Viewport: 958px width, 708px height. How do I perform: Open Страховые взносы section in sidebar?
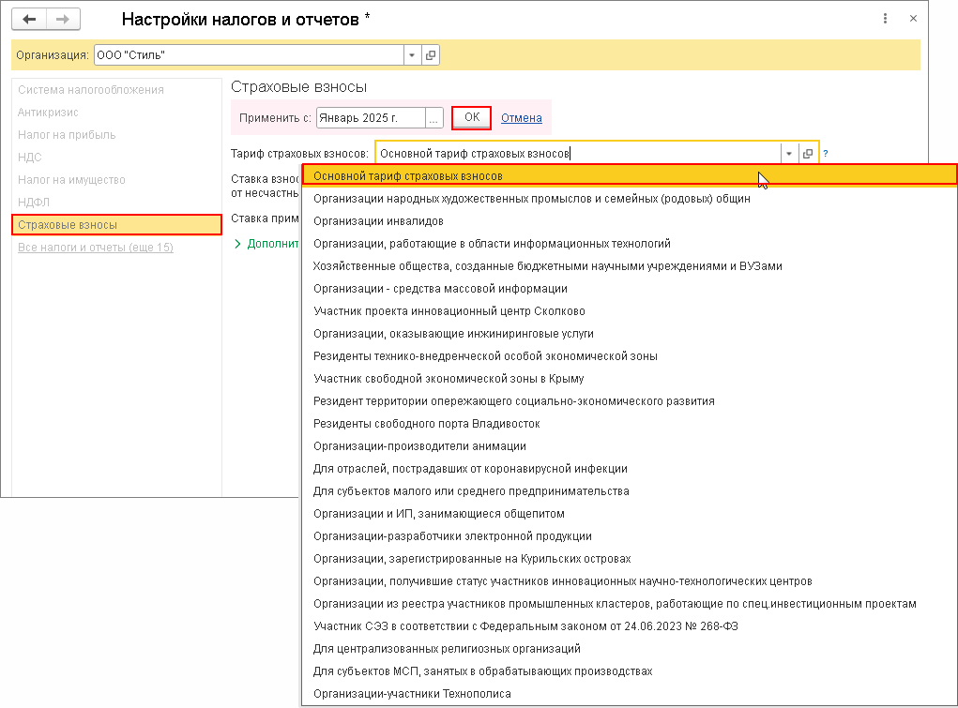[116, 225]
